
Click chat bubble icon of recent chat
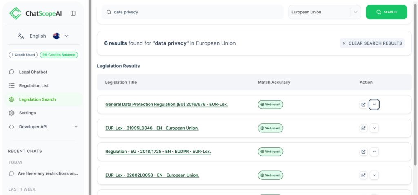pyautogui.click(x=11, y=173)
